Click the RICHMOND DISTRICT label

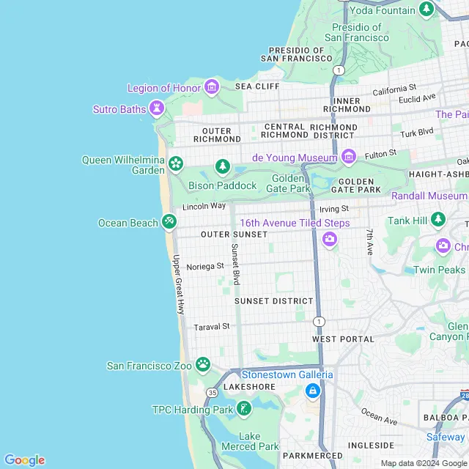[334, 132]
